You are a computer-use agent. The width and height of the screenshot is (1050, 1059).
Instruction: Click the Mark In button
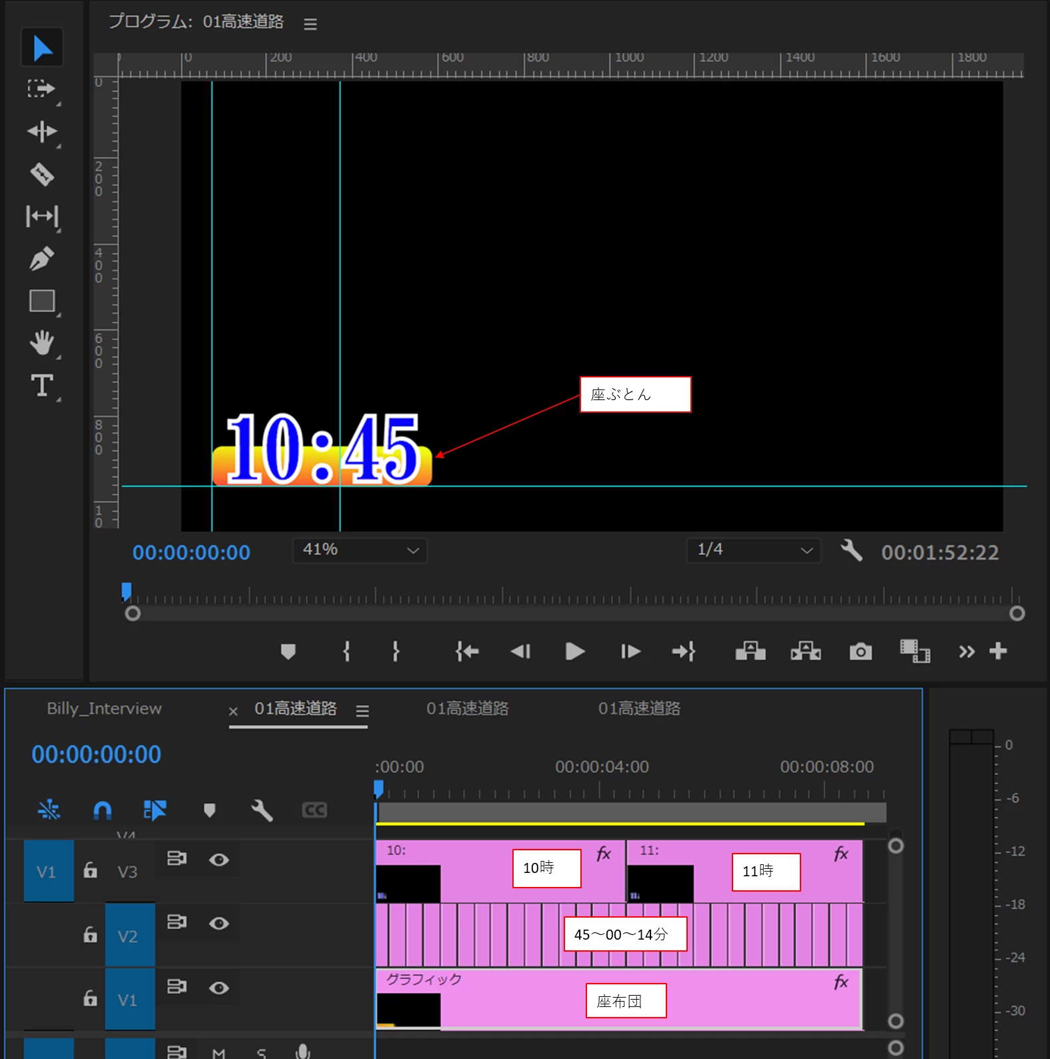[346, 652]
